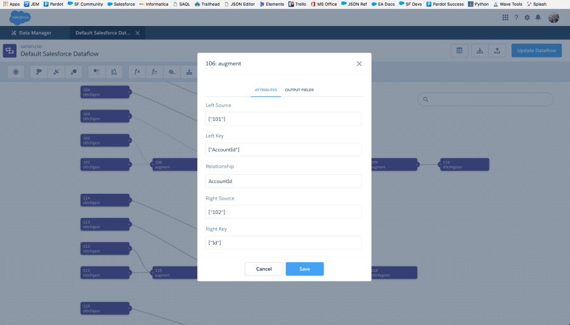Click the Right Source field
This screenshot has width=570, height=325.
coord(283,212)
